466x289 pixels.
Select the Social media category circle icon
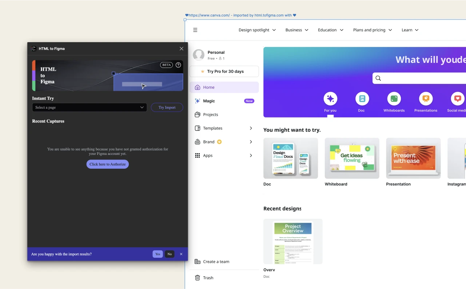pos(458,99)
